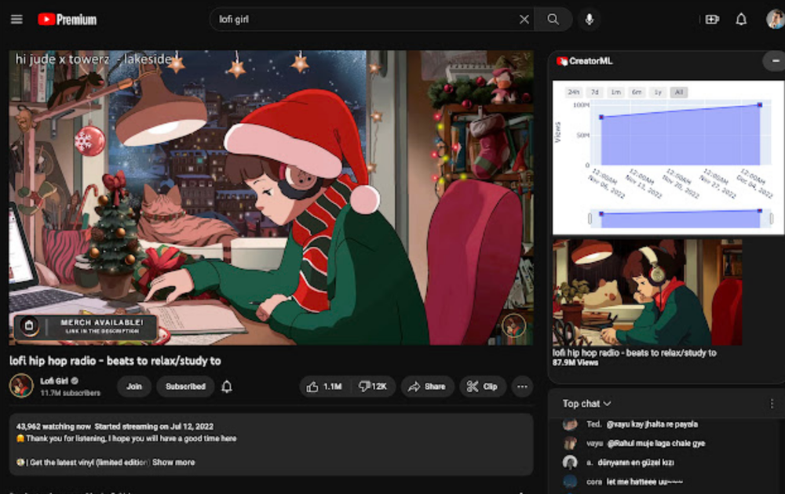This screenshot has height=494, width=785.
Task: Clear the search text with the X icon
Action: click(524, 20)
